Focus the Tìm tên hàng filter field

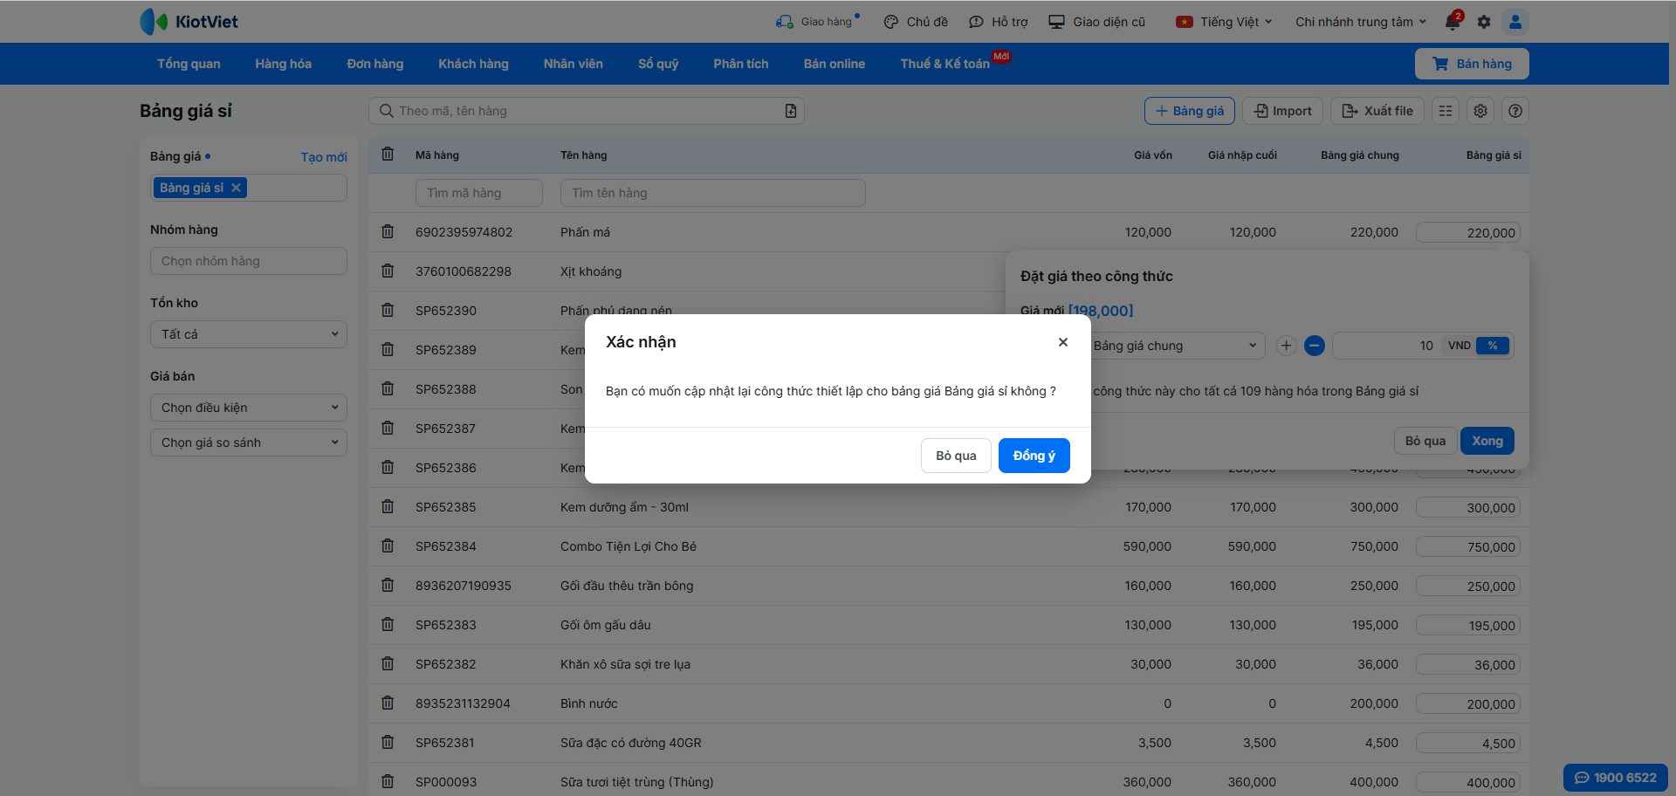tap(713, 193)
